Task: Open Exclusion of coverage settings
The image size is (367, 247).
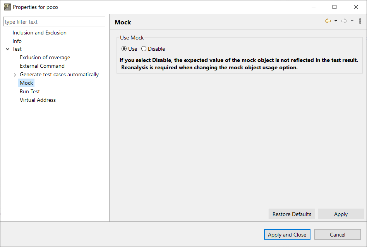Action: [x=45, y=57]
